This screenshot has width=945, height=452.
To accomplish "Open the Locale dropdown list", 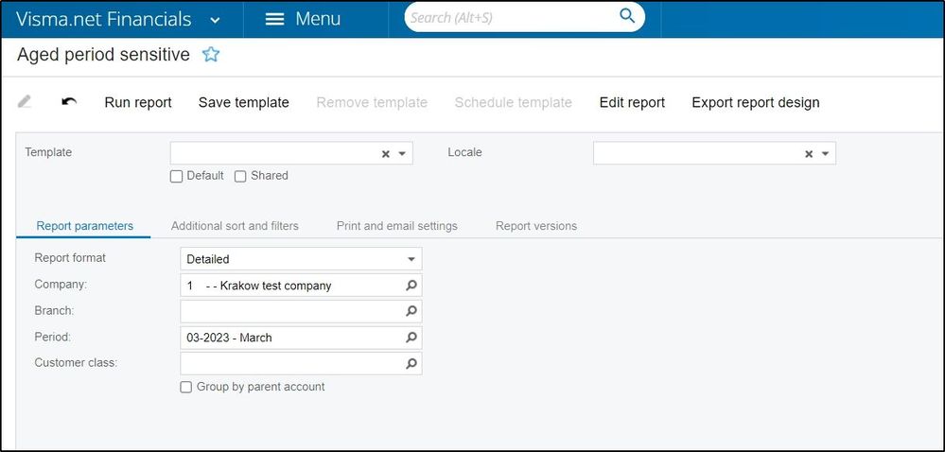I will [x=825, y=154].
